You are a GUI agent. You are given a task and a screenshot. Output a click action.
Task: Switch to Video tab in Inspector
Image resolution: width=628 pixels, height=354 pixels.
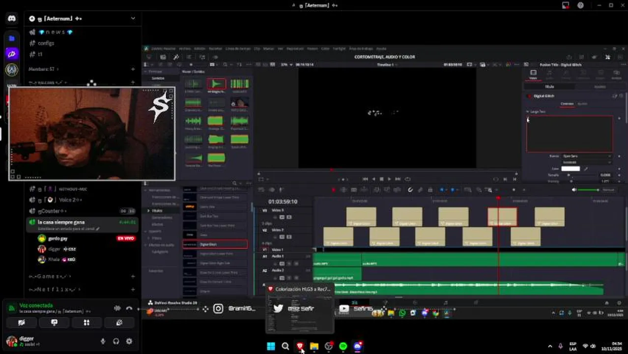pos(533,74)
